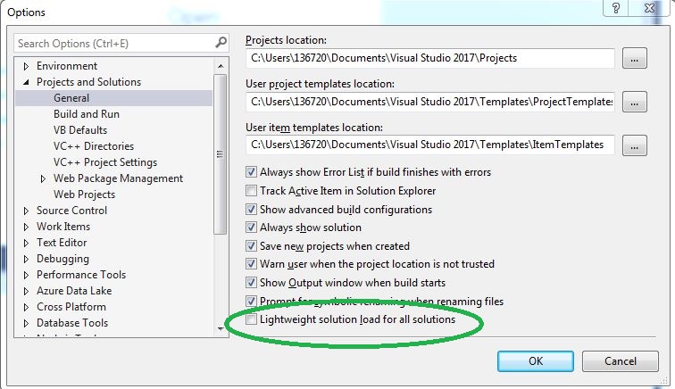
Task: Uncheck Always show solution
Action: [251, 228]
